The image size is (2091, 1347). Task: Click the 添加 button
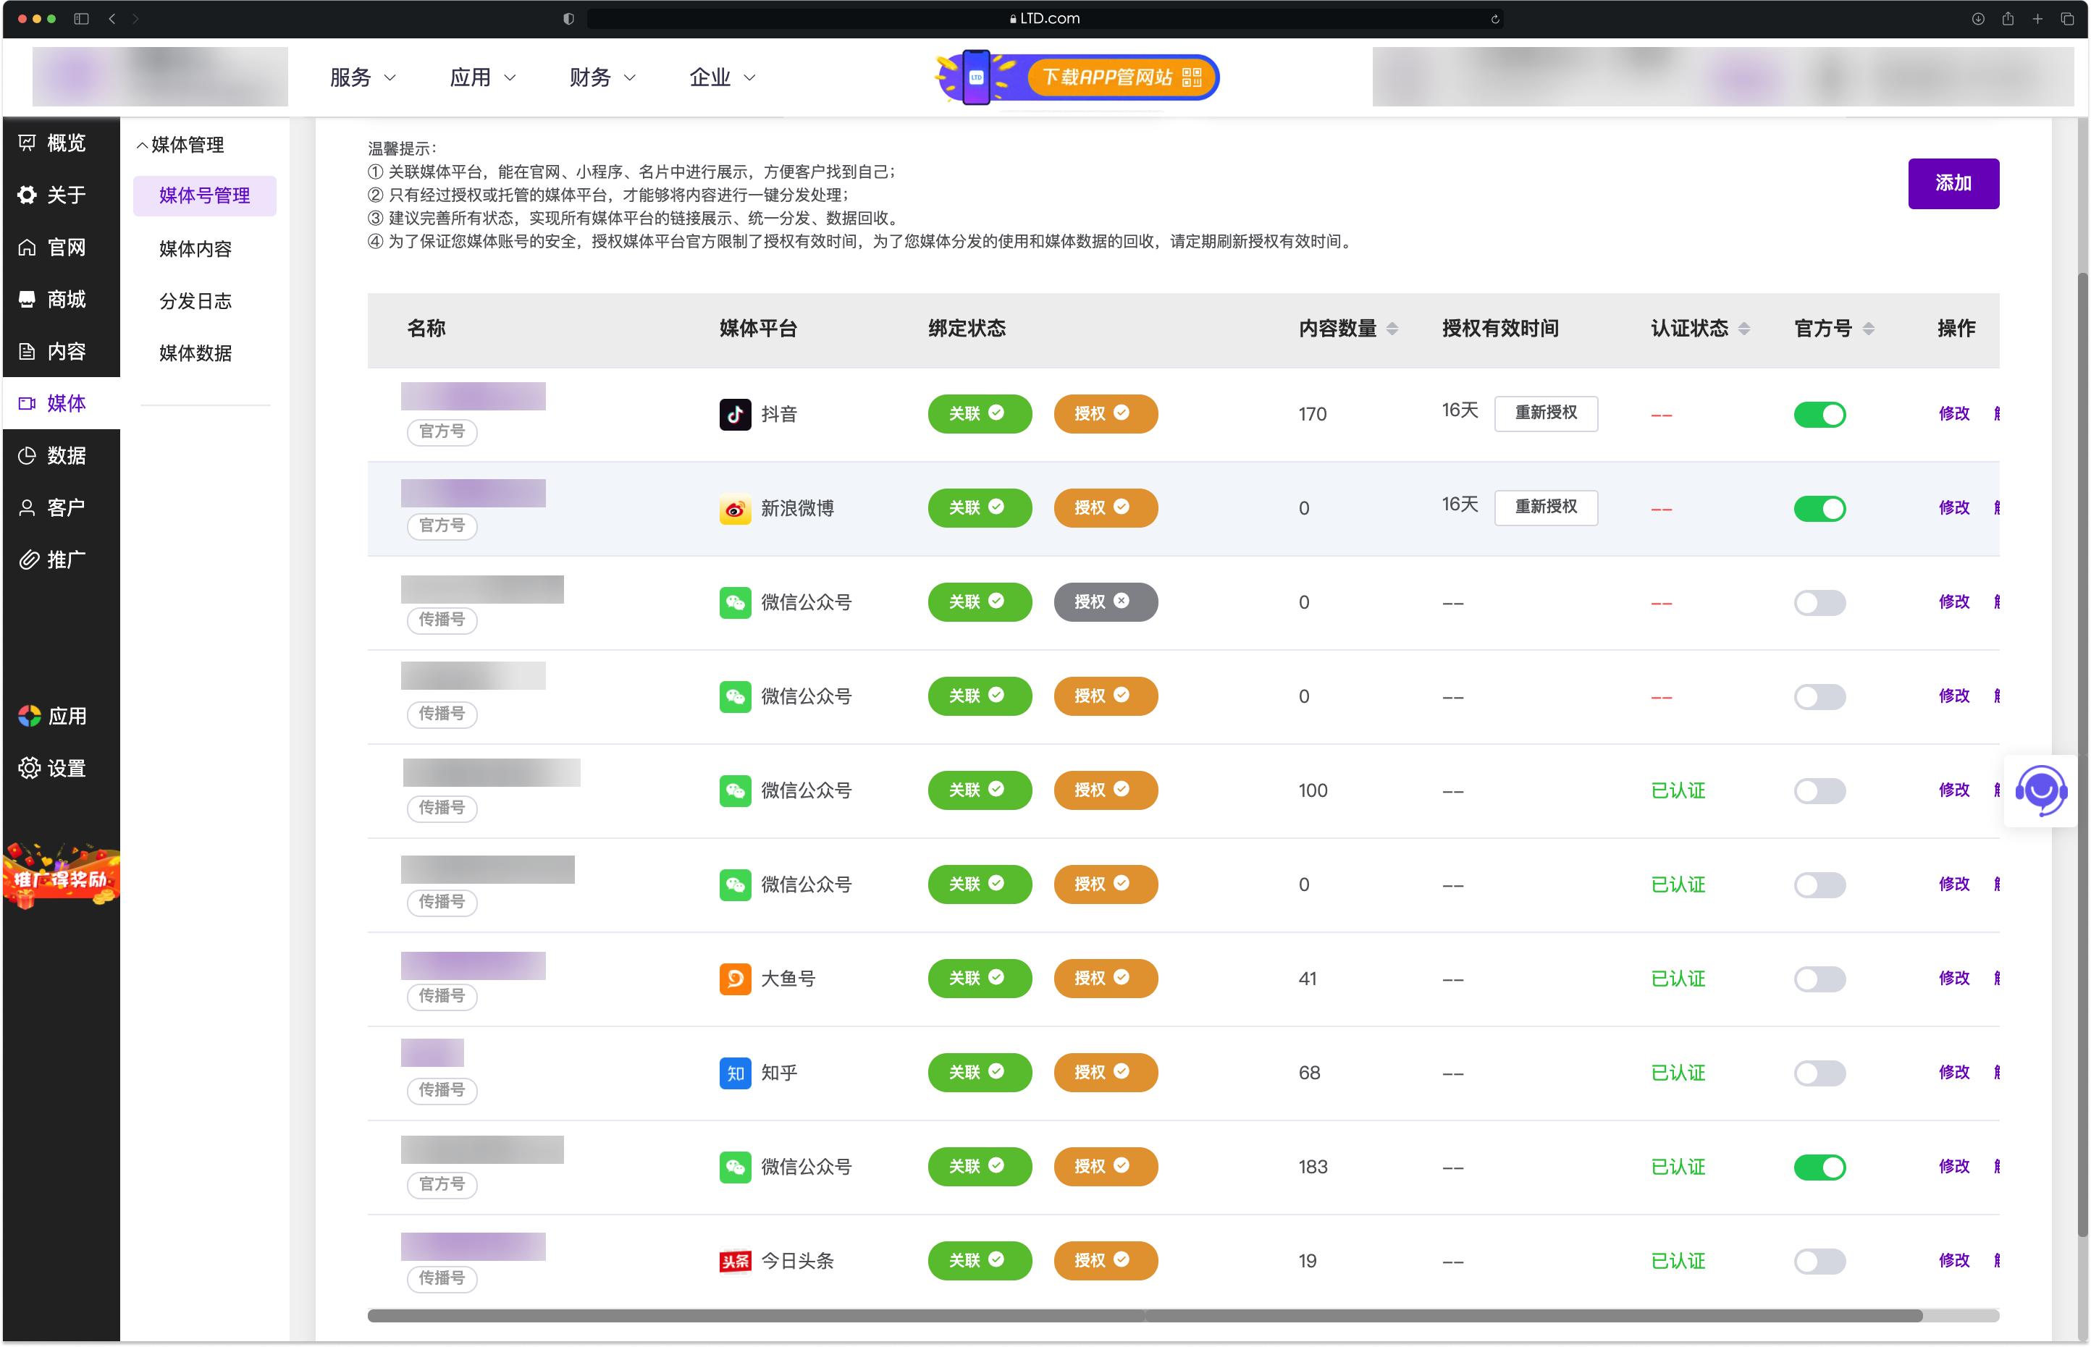click(x=1953, y=184)
